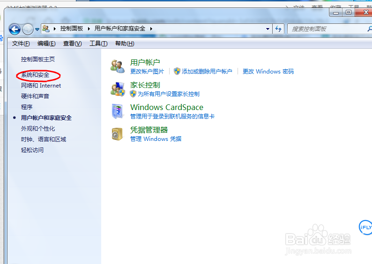Select 外观和个性化 in the sidebar
372x264 pixels.
click(x=38, y=129)
